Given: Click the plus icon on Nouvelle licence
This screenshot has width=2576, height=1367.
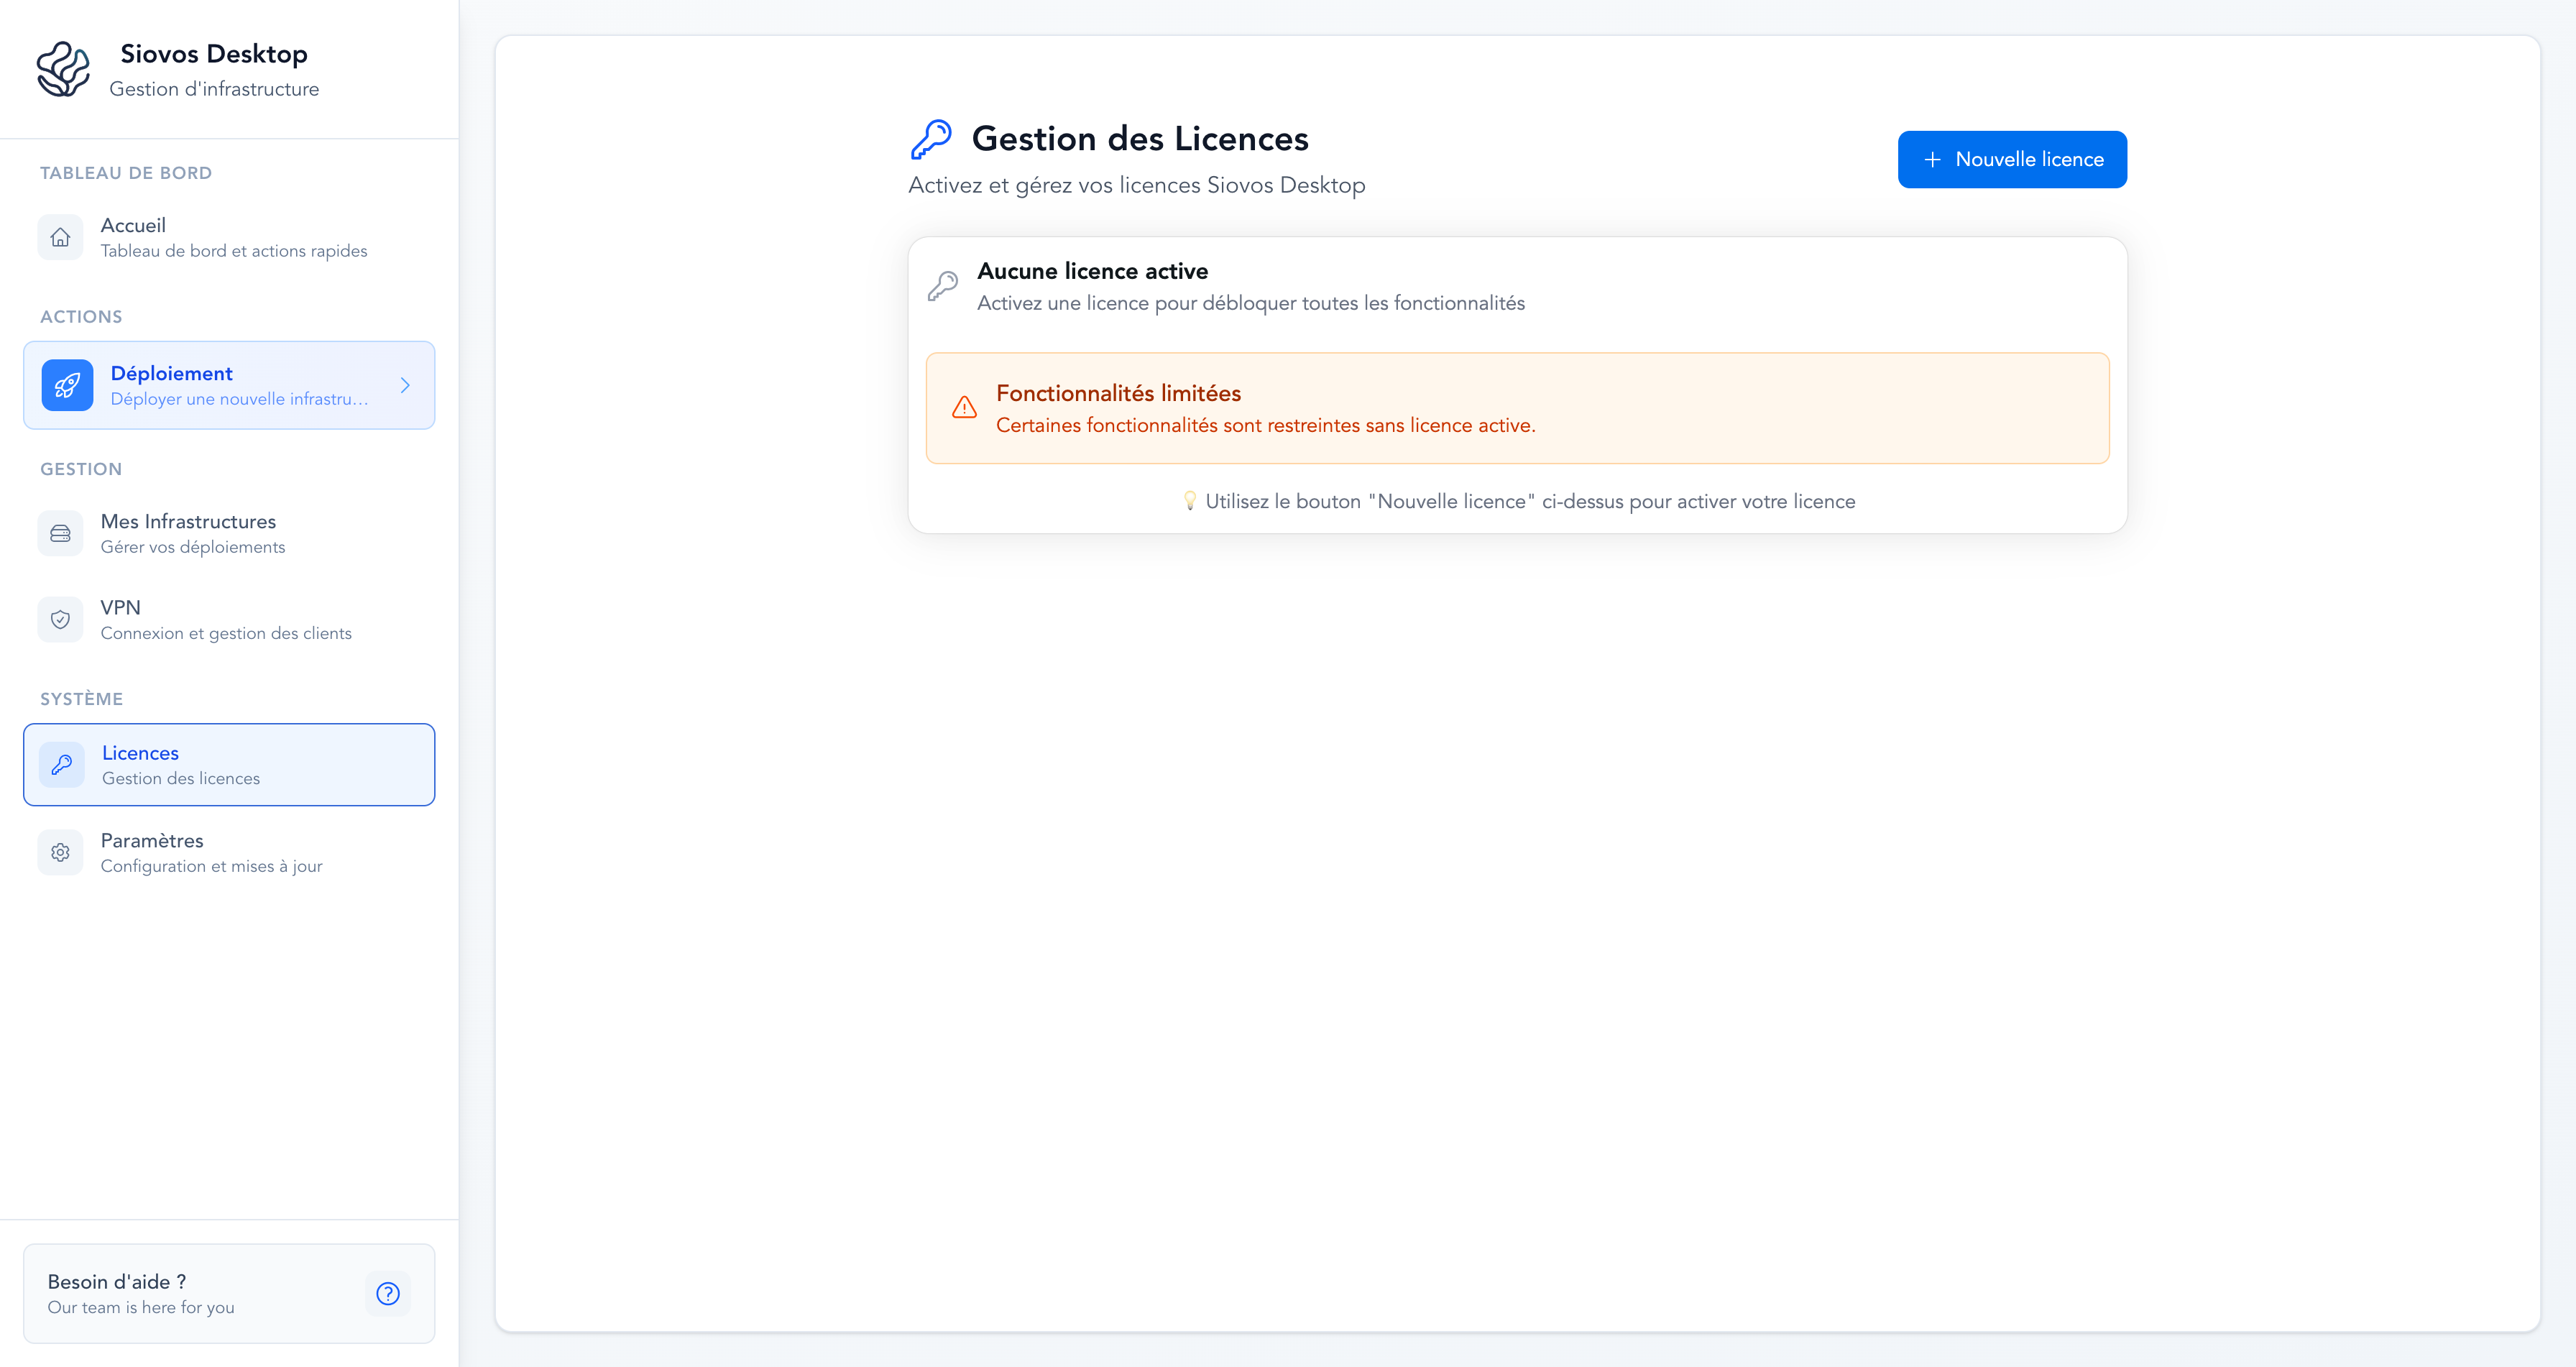Looking at the screenshot, I should pyautogui.click(x=1932, y=159).
